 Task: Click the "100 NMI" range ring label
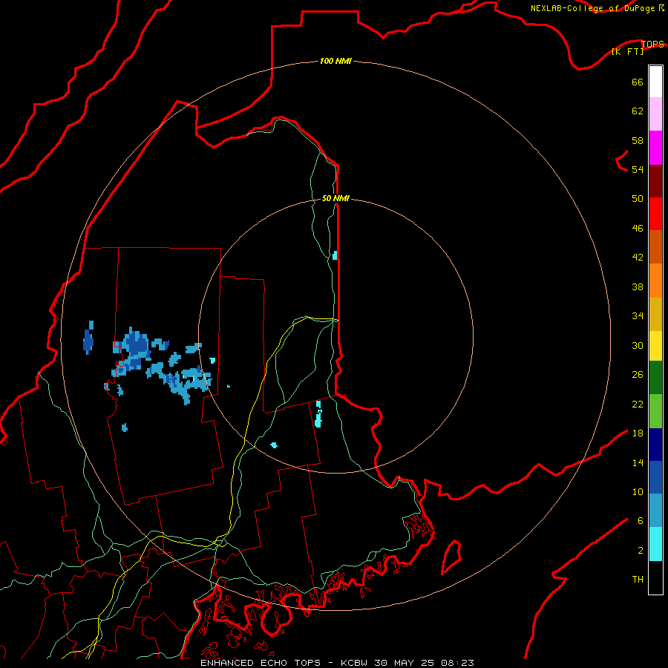335,62
